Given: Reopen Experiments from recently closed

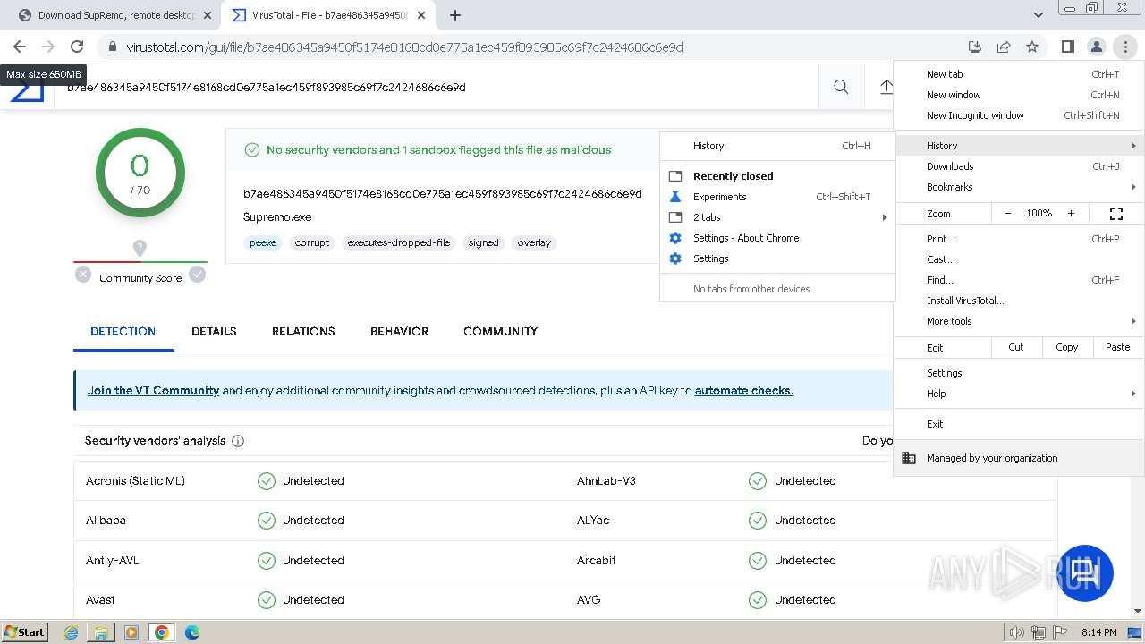Looking at the screenshot, I should (777, 197).
